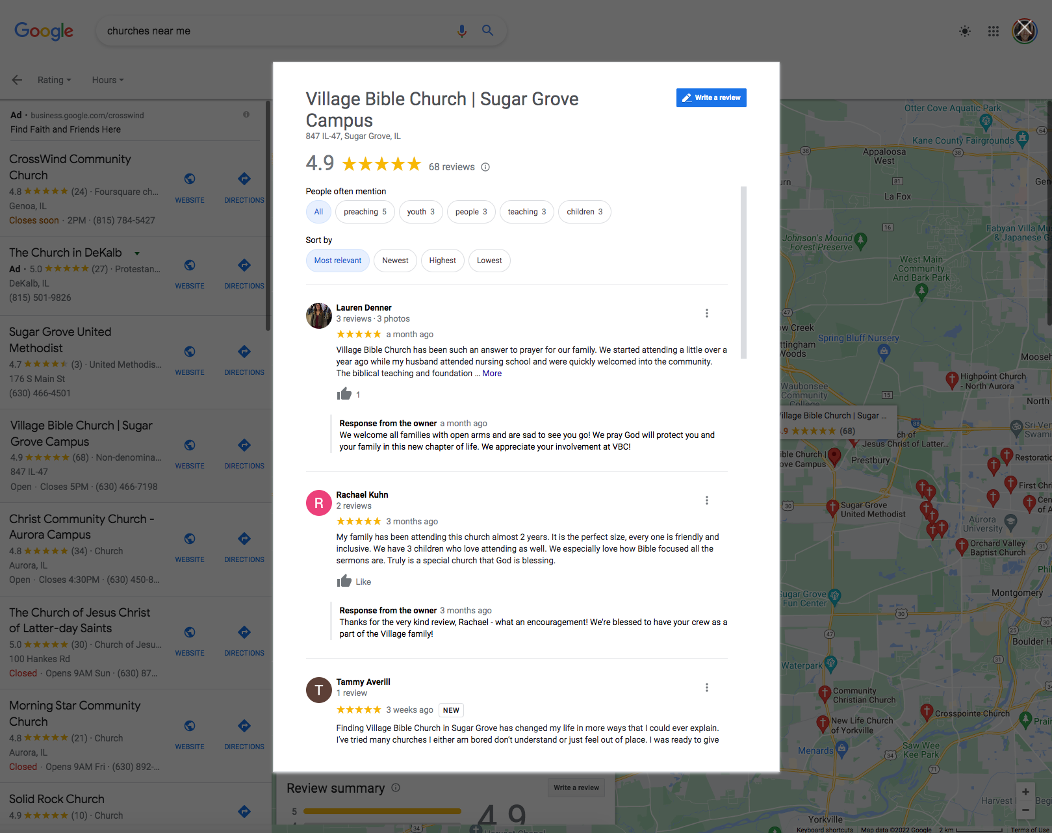Open Rachael Kuhn review options menu

[707, 500]
